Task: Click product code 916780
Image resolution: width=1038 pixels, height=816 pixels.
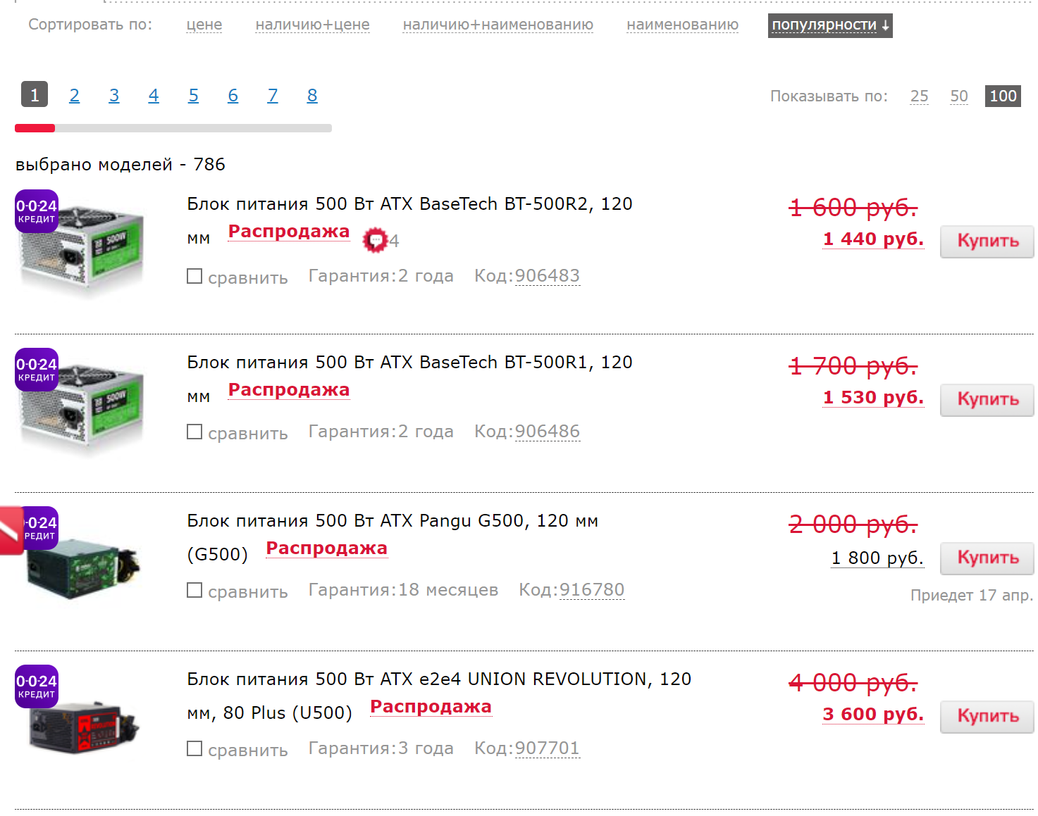Action: 592,590
